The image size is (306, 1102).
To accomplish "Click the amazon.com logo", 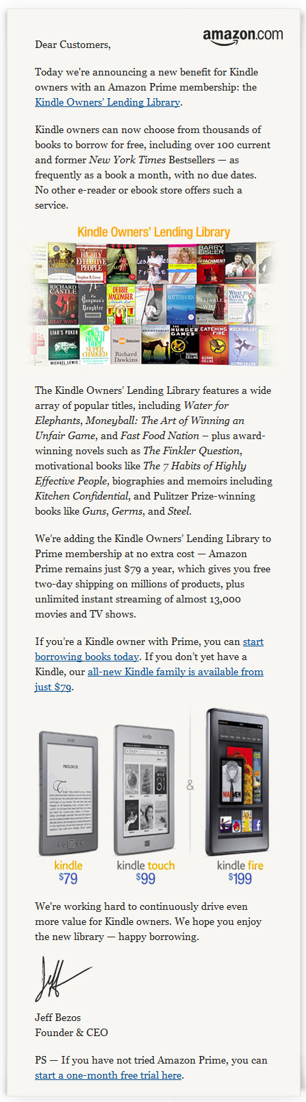I will tap(242, 36).
